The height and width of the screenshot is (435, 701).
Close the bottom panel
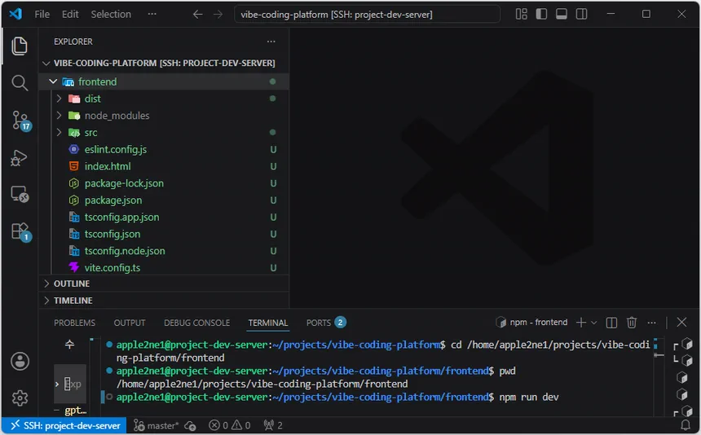[x=681, y=322]
